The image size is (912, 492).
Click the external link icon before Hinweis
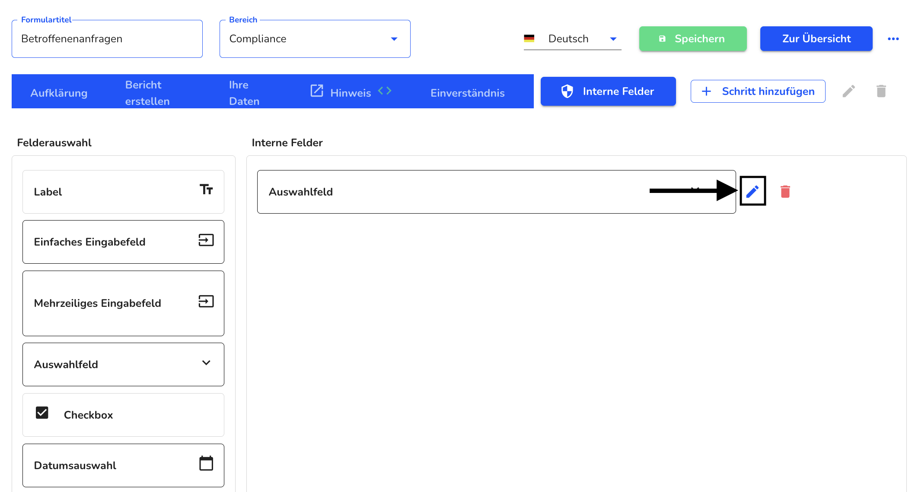pos(317,91)
